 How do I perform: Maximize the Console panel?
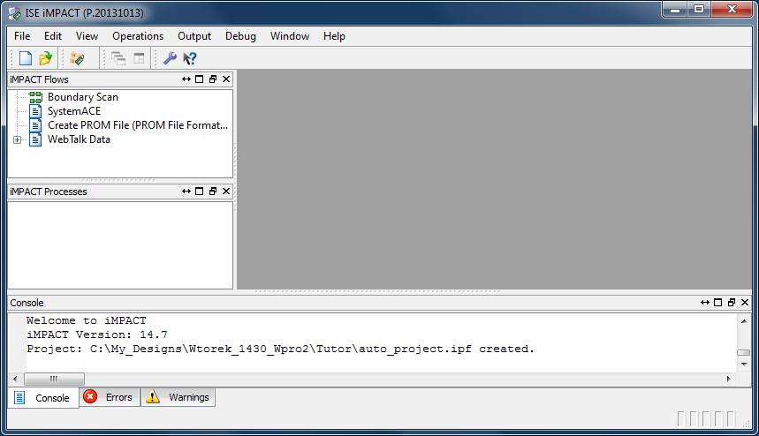click(718, 303)
